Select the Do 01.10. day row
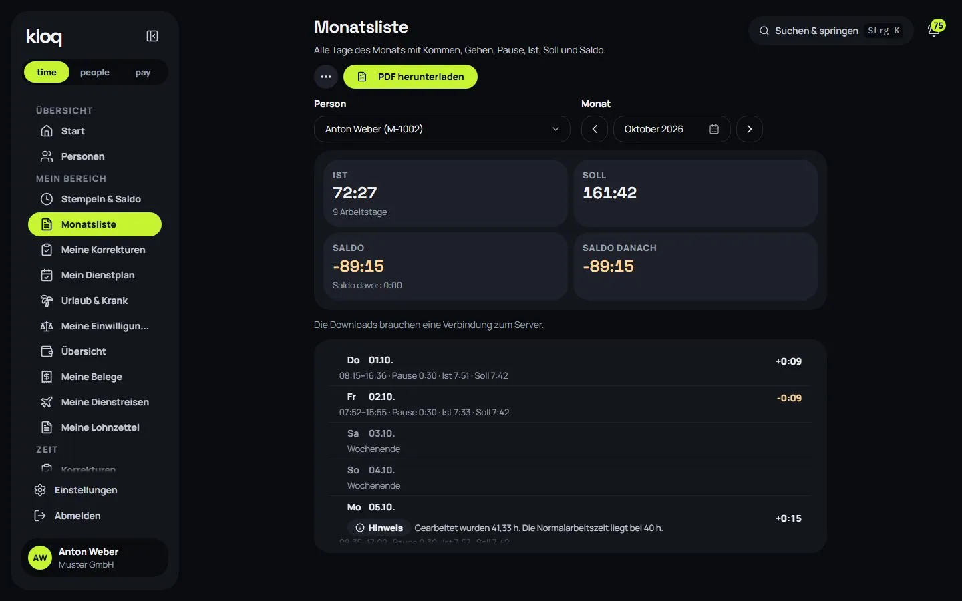 pyautogui.click(x=570, y=367)
